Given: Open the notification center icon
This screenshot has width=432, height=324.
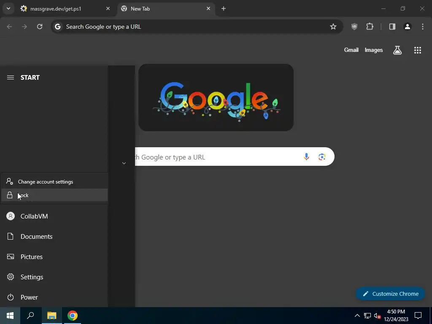Looking at the screenshot, I should click(x=418, y=316).
